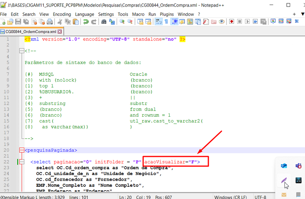Click the Stop recording macro button
305x199 pixels.
pyautogui.click(x=239, y=22)
